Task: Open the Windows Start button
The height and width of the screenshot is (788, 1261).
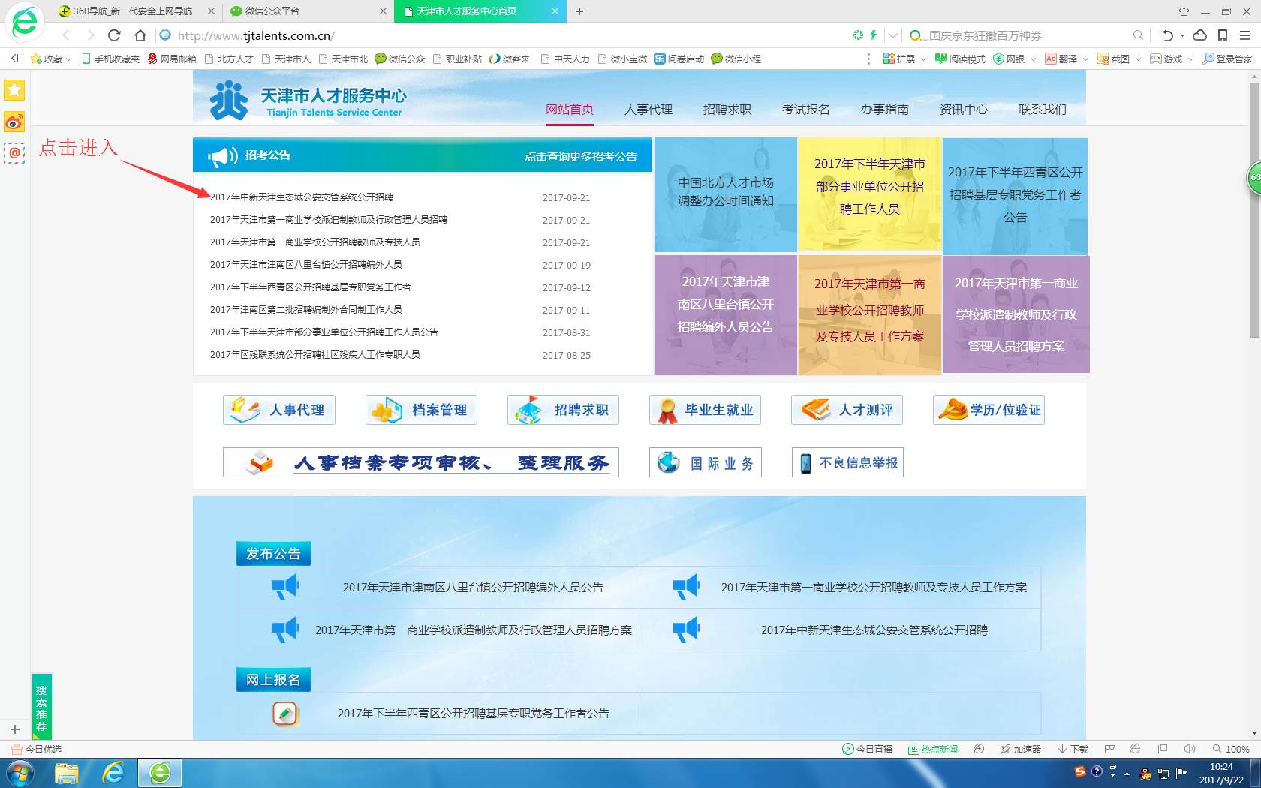Action: point(20,773)
